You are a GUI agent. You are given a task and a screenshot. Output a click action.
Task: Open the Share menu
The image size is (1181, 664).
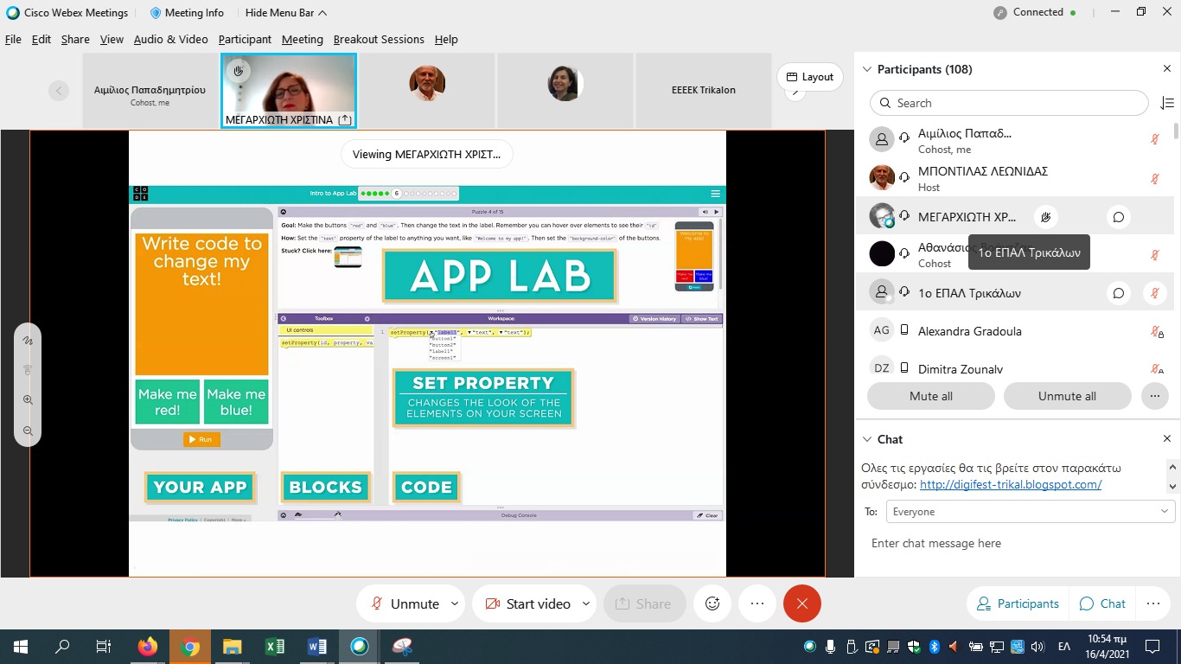(75, 39)
